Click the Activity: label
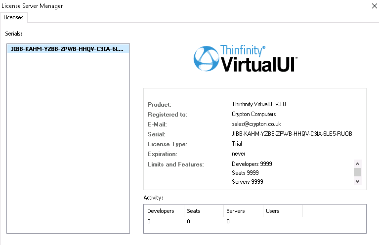Image resolution: width=379 pixels, height=245 pixels. (153, 198)
